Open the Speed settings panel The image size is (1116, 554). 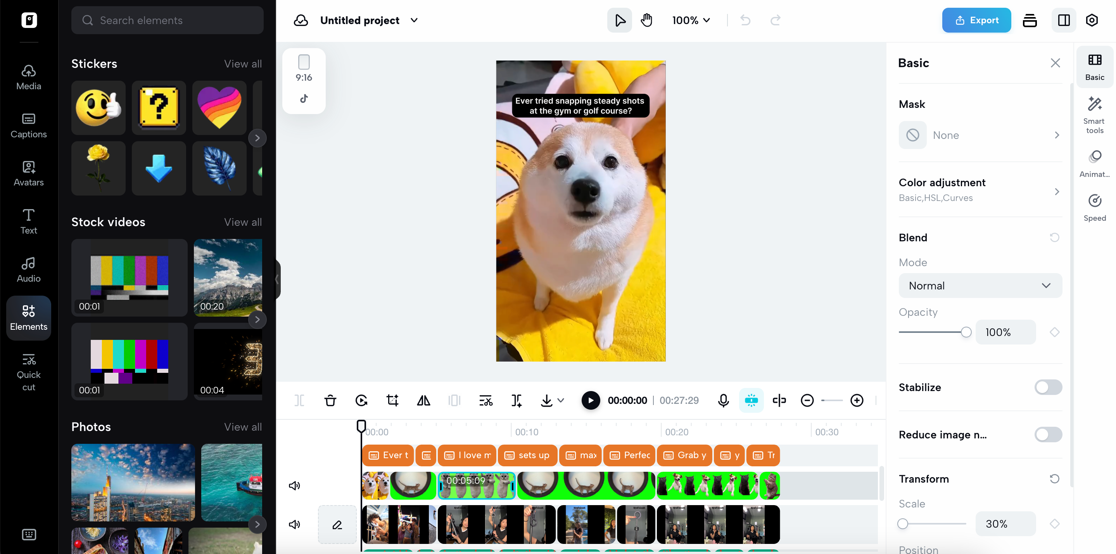1094,207
